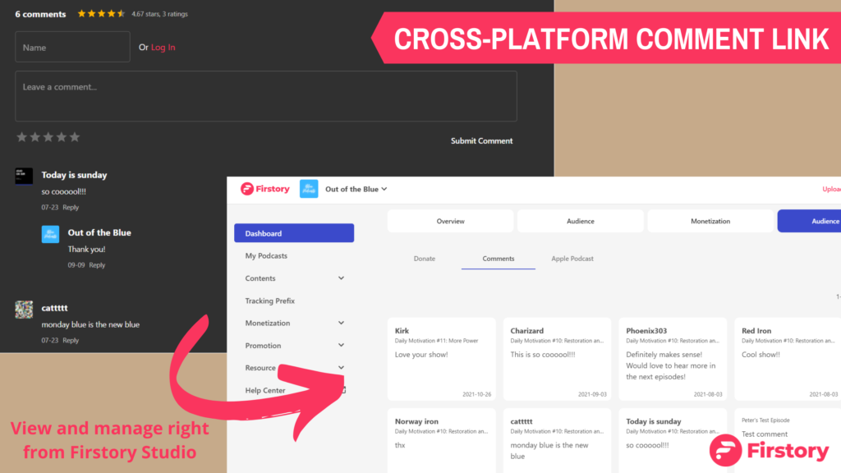This screenshot has height=473, width=841.
Task: Select the blue highlighted Audience tab
Action: pos(809,221)
